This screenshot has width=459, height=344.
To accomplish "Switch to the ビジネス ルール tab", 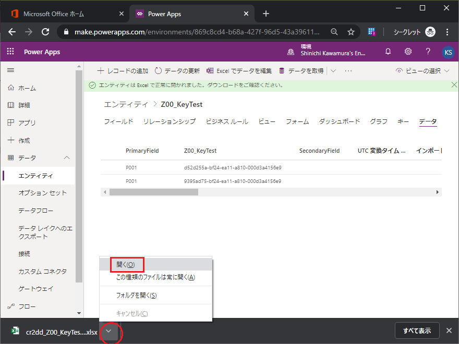I will click(227, 121).
